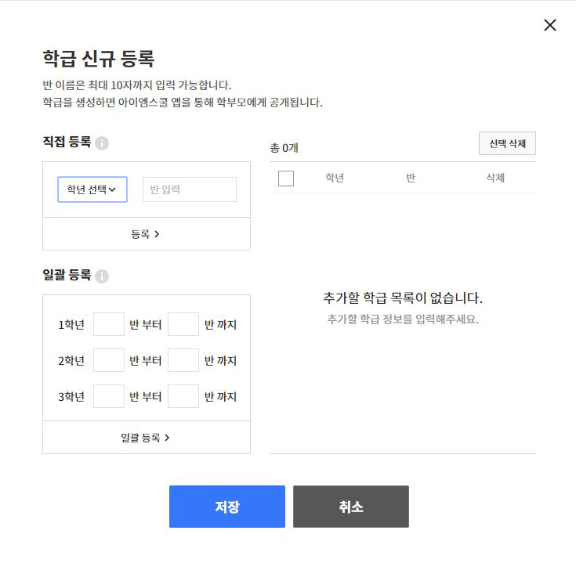Click the gray 취소 button
Viewport: 576px width, 570px height.
click(x=351, y=507)
